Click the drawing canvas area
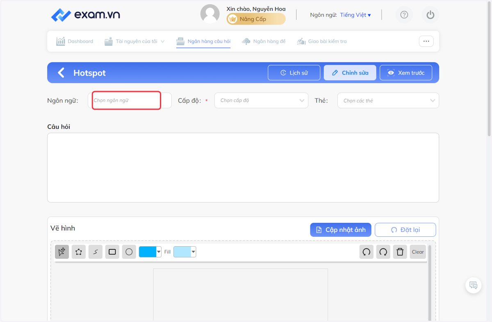The height and width of the screenshot is (322, 492). pos(241,295)
